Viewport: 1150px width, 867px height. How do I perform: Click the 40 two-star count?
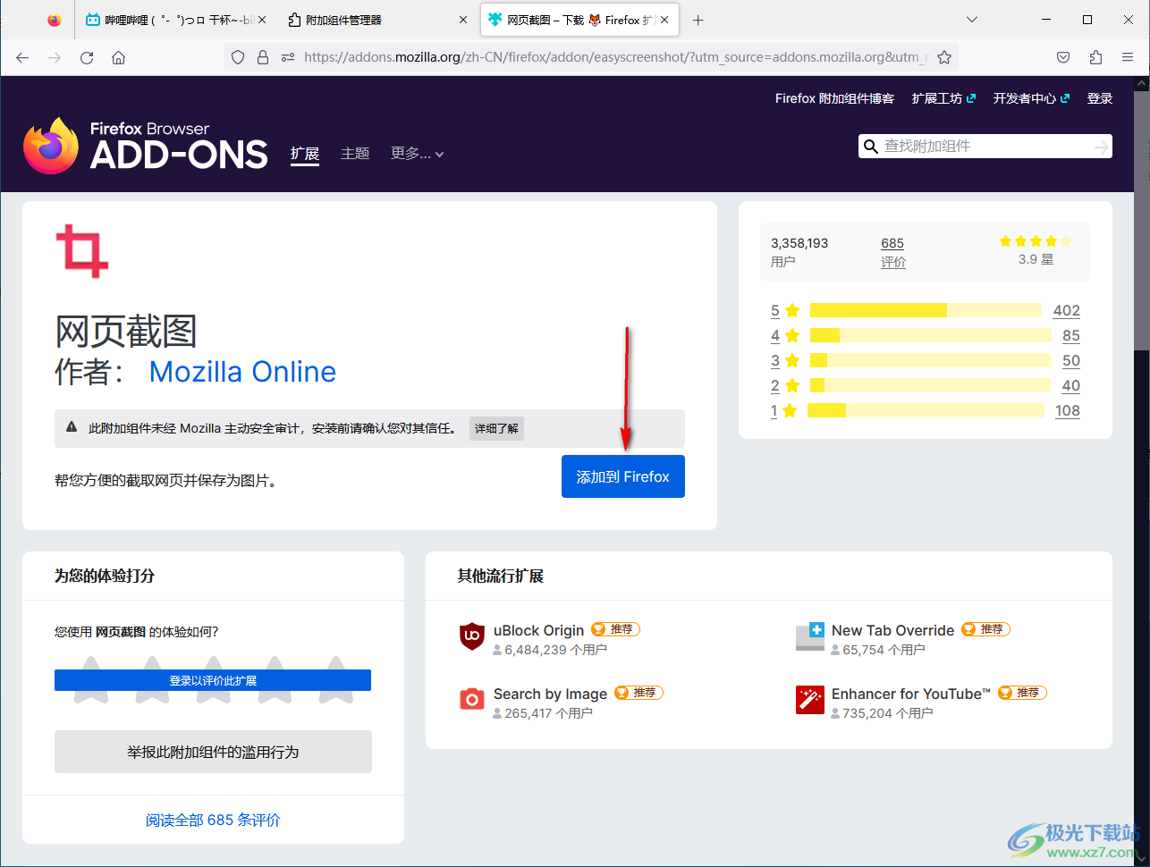1071,385
